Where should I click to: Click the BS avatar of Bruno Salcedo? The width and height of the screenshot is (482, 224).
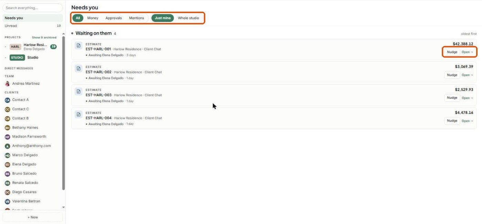click(7, 174)
